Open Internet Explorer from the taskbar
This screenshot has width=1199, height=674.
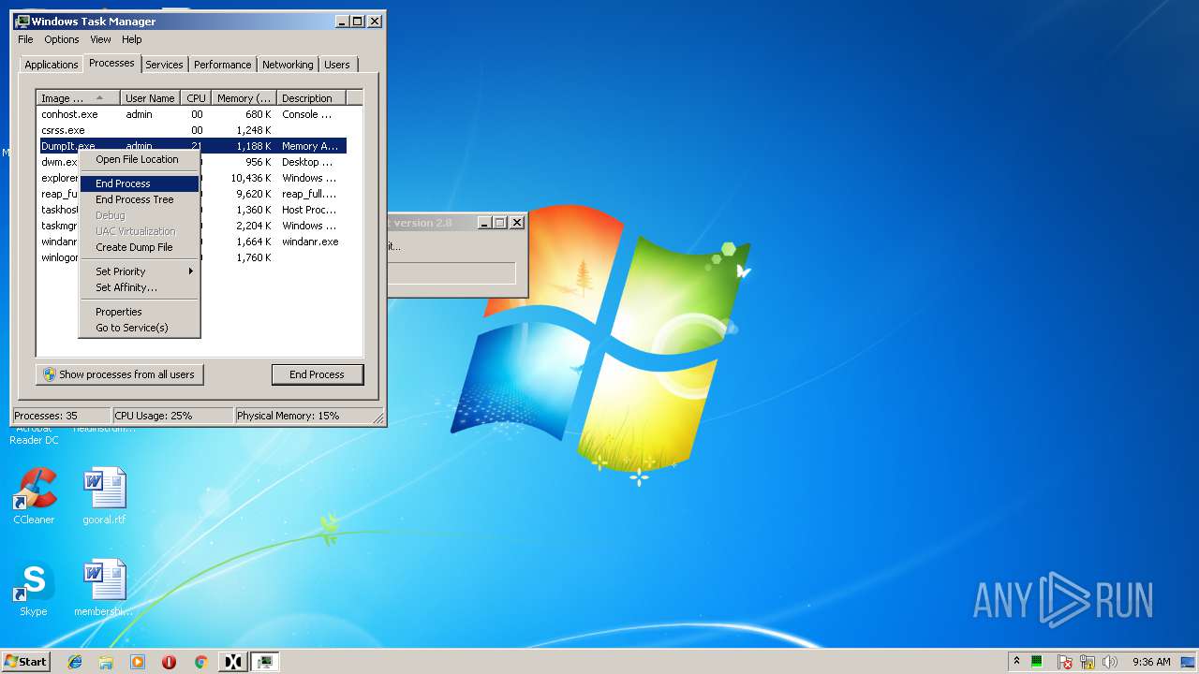point(75,662)
